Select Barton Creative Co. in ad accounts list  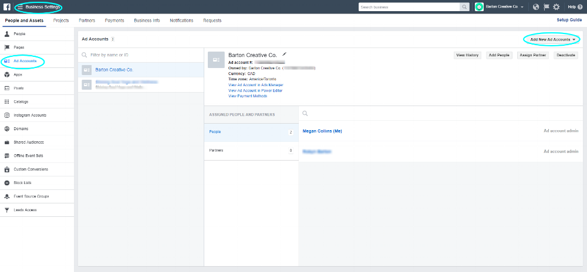(x=141, y=70)
